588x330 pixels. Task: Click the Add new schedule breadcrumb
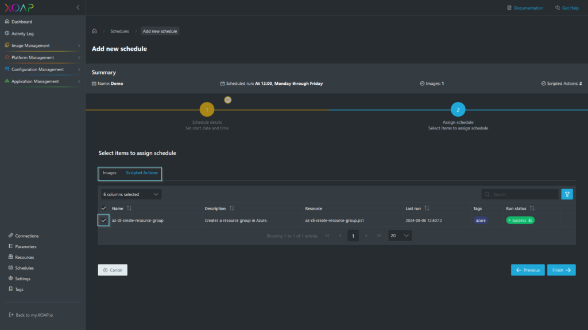coord(160,31)
